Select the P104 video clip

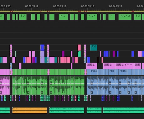[94, 72]
